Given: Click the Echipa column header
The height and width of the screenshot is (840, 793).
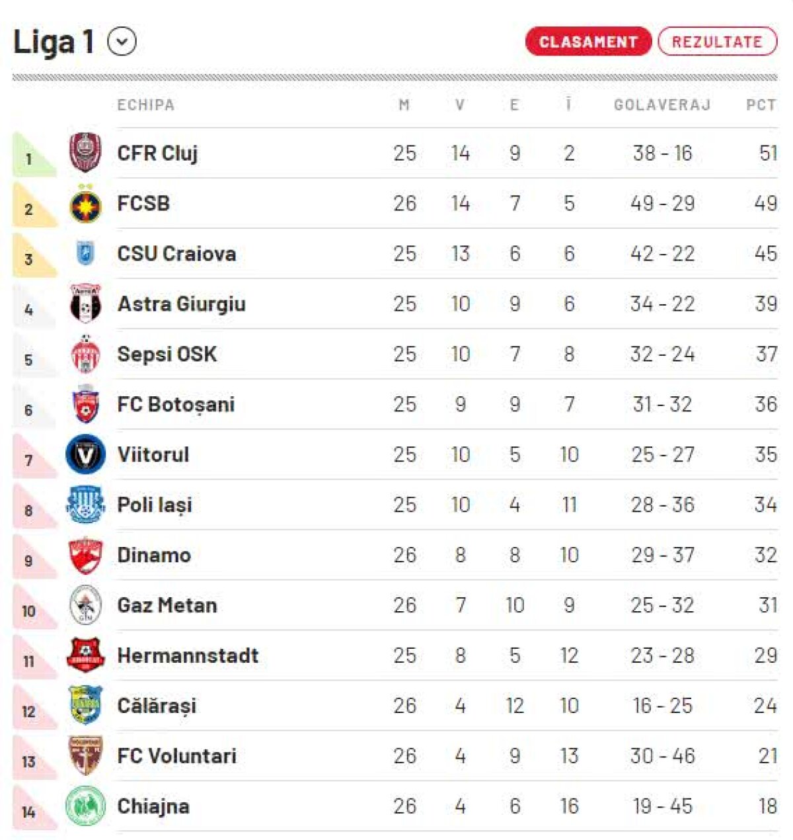Looking at the screenshot, I should [x=146, y=105].
